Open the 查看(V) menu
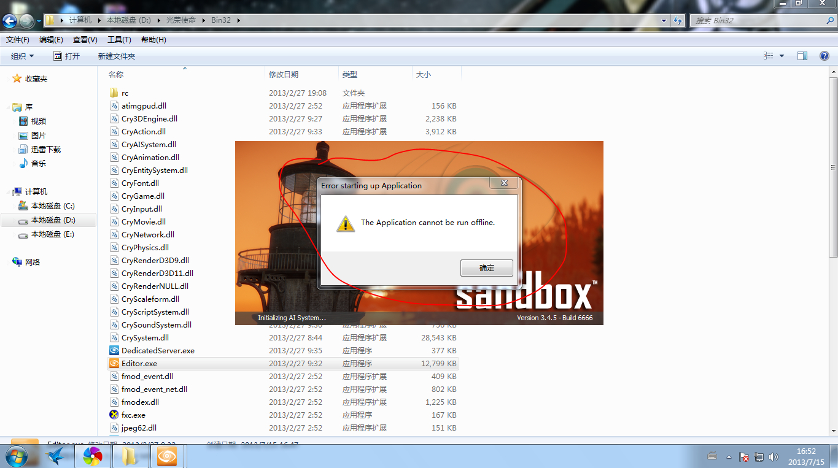 [85, 40]
